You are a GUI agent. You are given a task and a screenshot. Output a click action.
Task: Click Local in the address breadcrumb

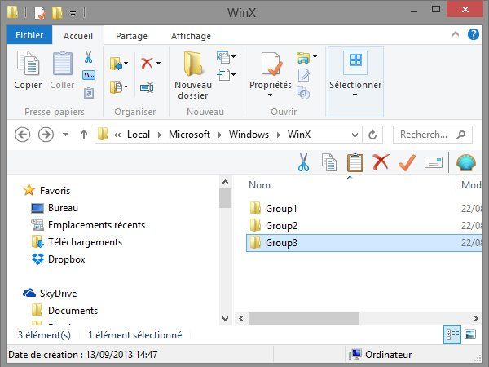pos(139,135)
